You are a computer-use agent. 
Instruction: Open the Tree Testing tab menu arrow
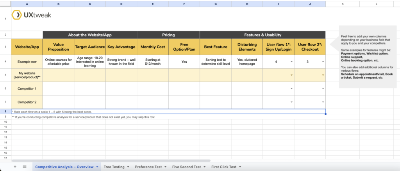[128, 167]
